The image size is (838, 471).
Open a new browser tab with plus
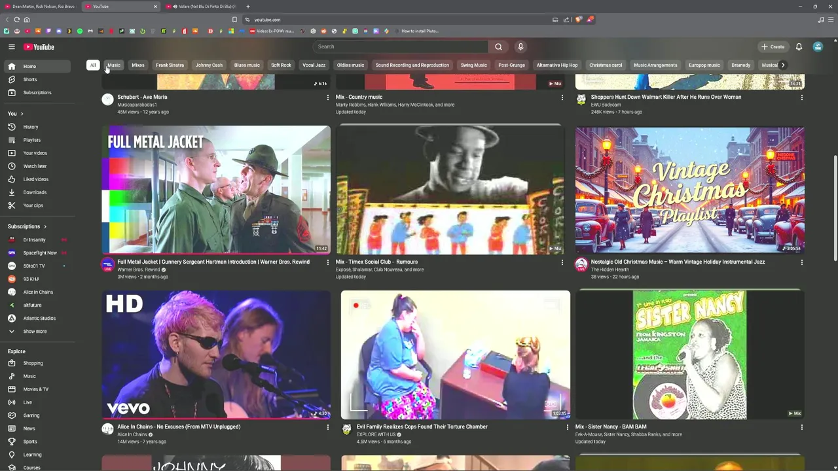tap(248, 7)
